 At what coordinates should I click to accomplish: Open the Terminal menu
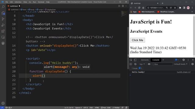(x=41, y=2)
